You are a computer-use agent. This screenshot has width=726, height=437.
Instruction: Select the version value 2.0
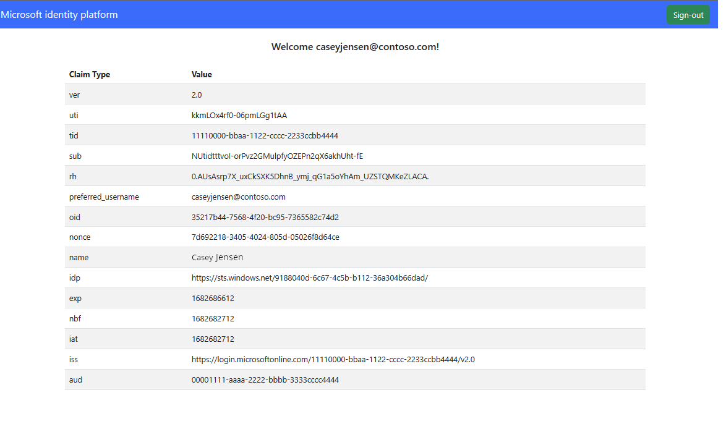click(x=197, y=95)
